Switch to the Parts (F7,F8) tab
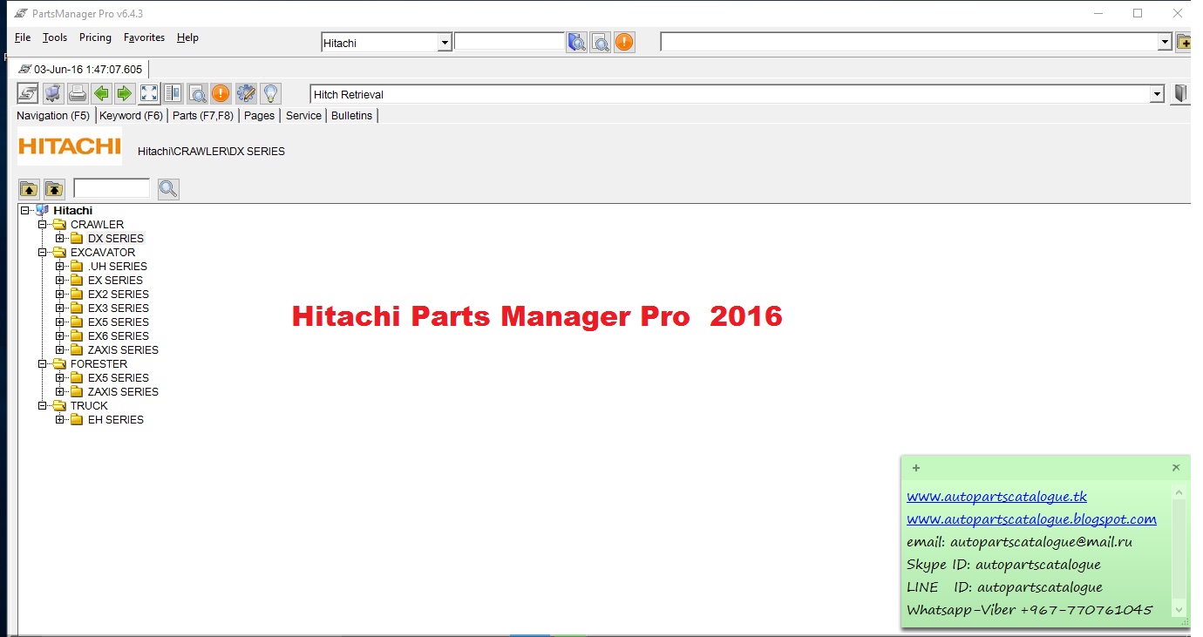Viewport: 1203px width, 637px height. point(203,115)
